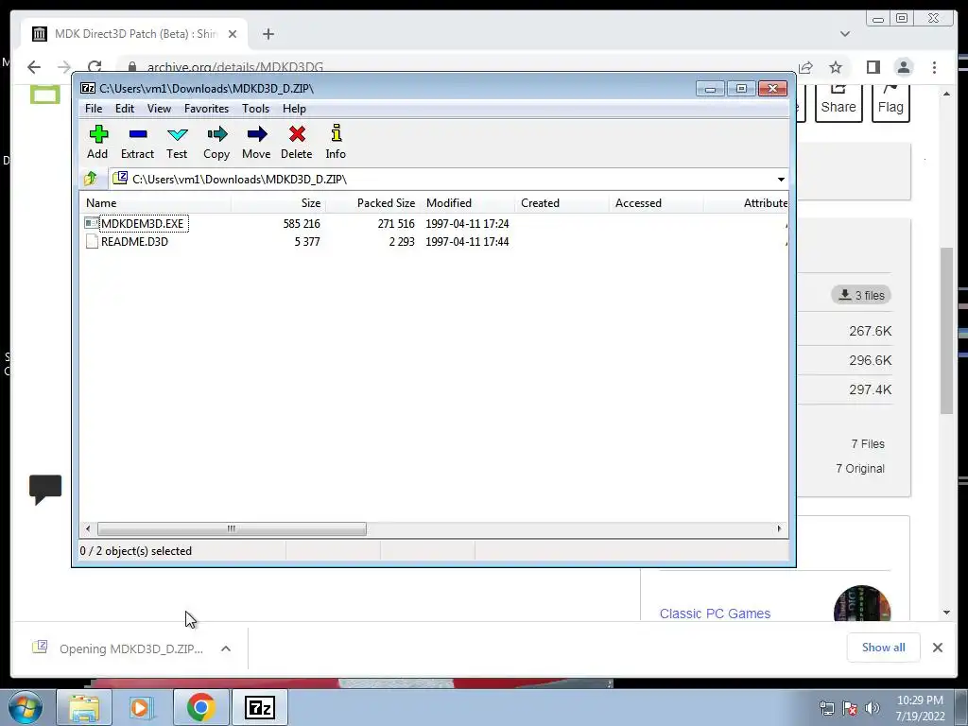Run the Test archive tool
Viewport: 968px width, 726px height.
coord(177,142)
